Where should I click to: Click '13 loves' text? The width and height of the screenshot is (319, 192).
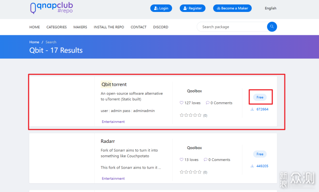(191, 160)
